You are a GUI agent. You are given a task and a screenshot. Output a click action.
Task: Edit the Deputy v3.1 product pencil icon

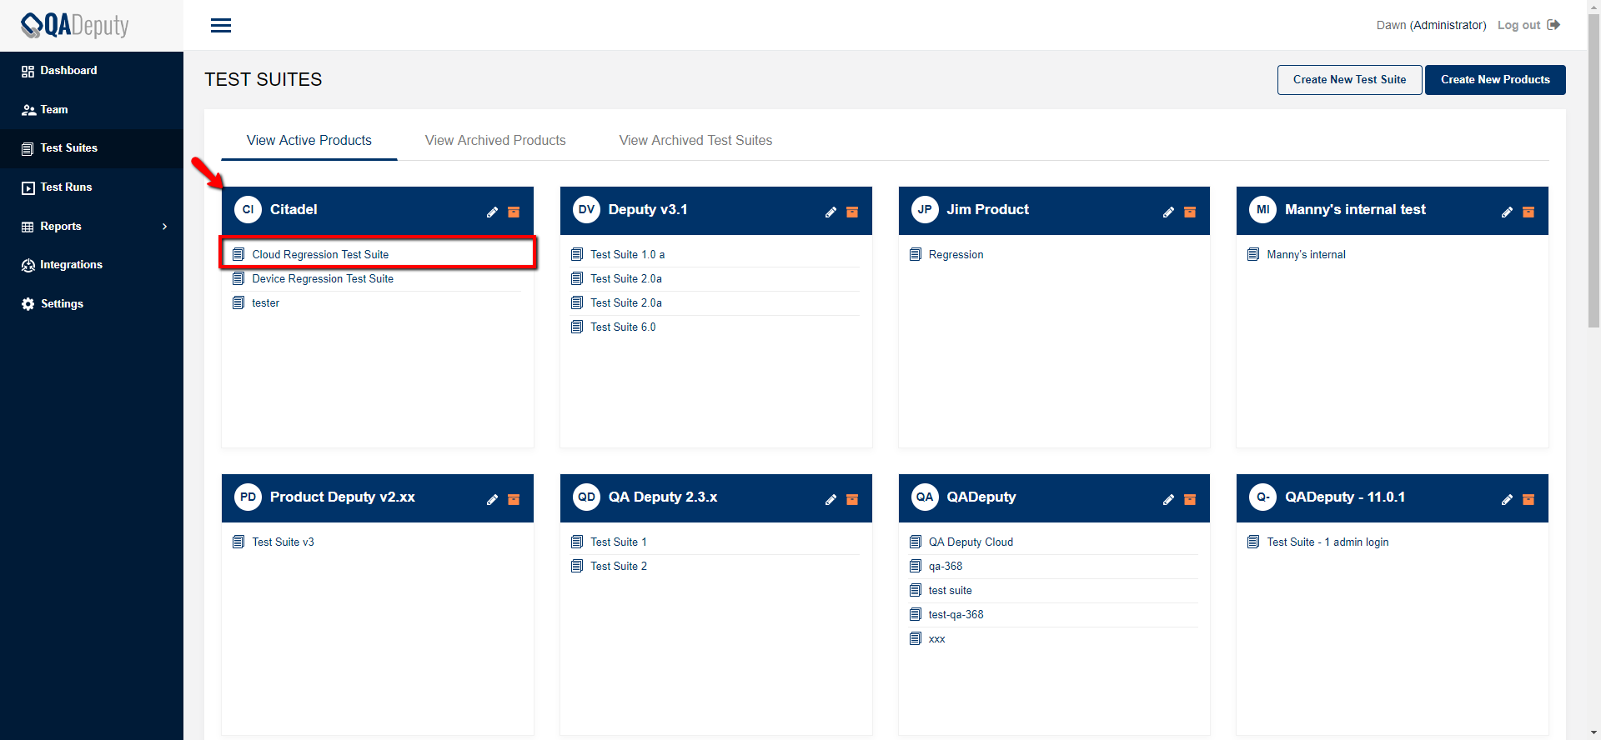coord(831,212)
